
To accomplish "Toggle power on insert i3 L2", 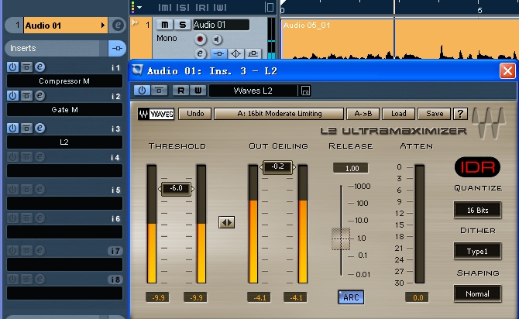I will click(x=12, y=128).
